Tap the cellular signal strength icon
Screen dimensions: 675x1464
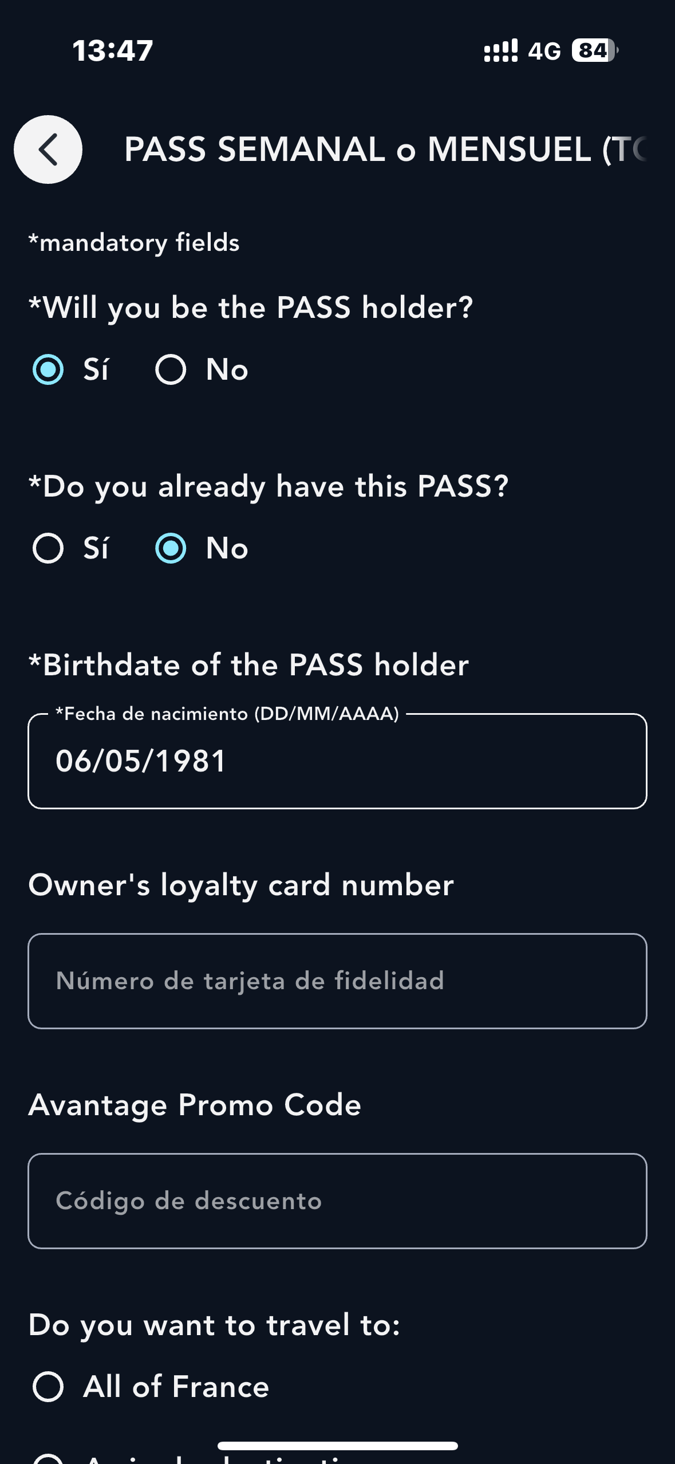coord(500,51)
